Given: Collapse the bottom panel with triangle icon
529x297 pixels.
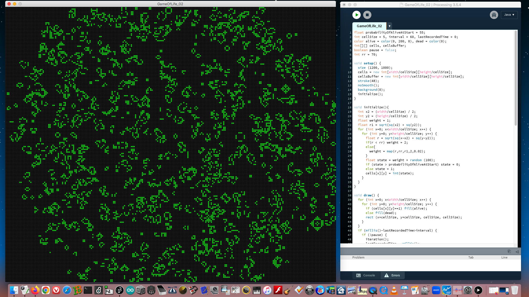Looking at the screenshot, I should (x=517, y=251).
